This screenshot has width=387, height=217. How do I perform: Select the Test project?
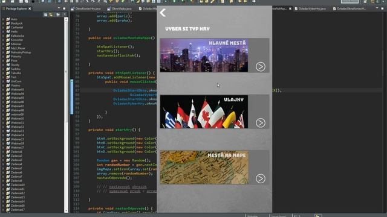(x=13, y=77)
